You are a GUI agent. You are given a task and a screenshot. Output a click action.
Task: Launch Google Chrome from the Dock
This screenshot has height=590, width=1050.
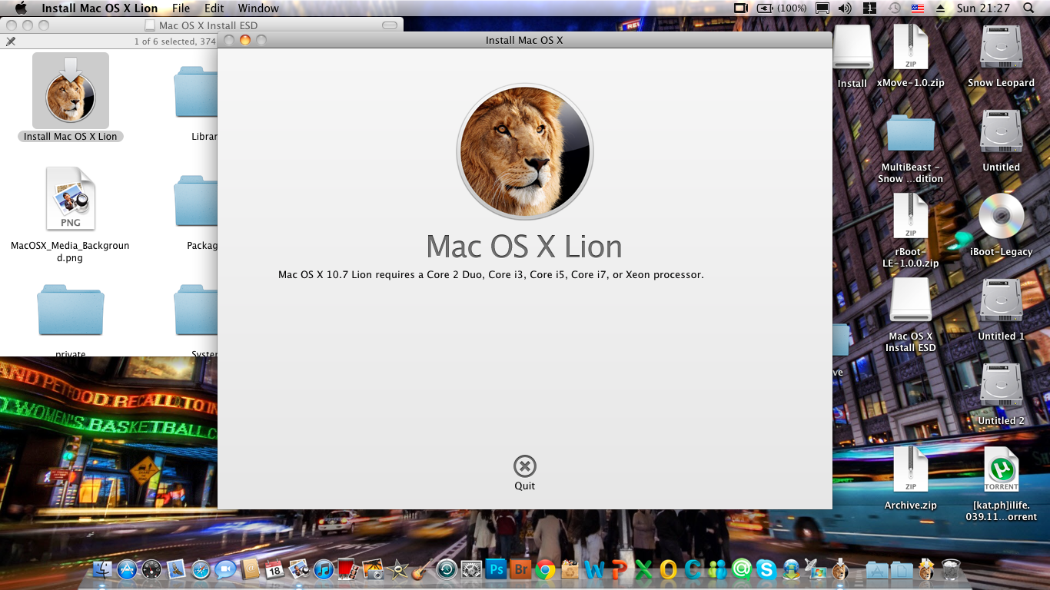545,569
